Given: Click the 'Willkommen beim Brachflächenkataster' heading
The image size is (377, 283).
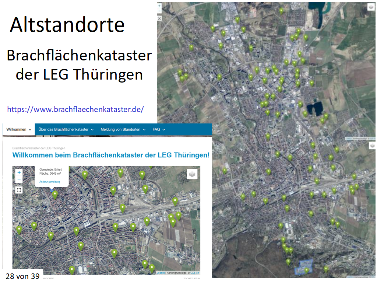Looking at the screenshot, I should coord(111,155).
